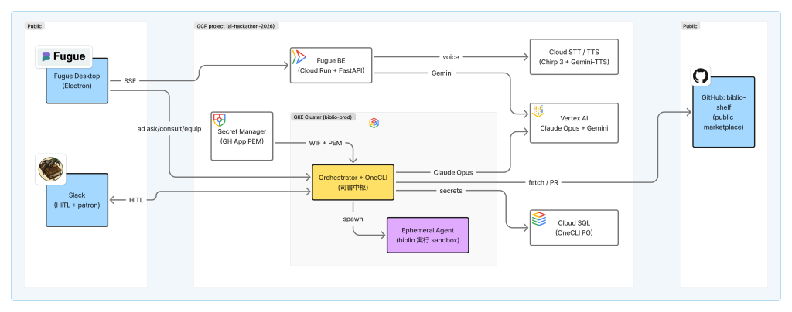Click the Claude Opus edge label

[x=453, y=172]
